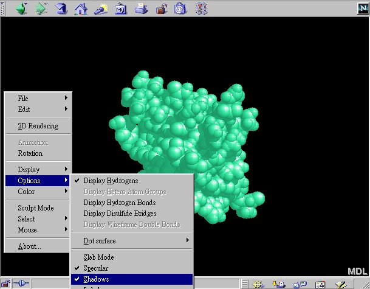Expand the Select submenu

coord(38,219)
